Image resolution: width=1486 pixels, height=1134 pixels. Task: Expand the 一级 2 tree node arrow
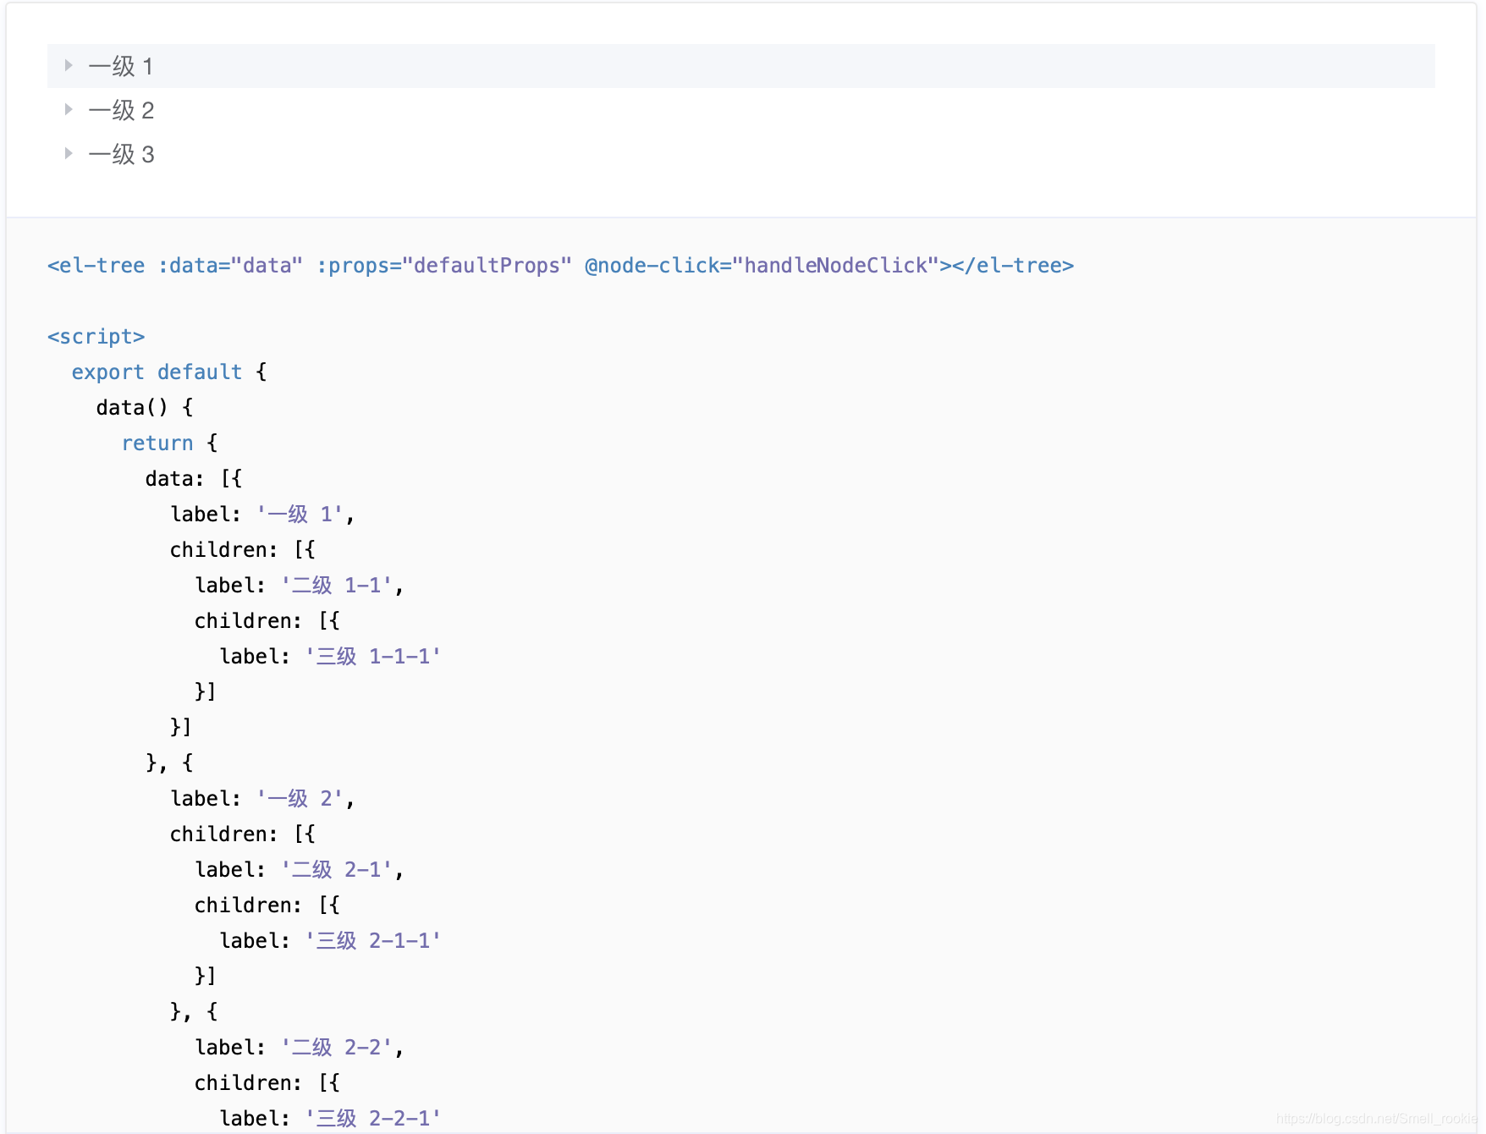coord(69,109)
